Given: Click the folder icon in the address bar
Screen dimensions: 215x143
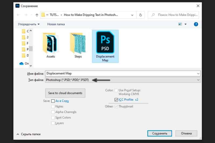Looking at the screenshot, I should (x=43, y=15).
